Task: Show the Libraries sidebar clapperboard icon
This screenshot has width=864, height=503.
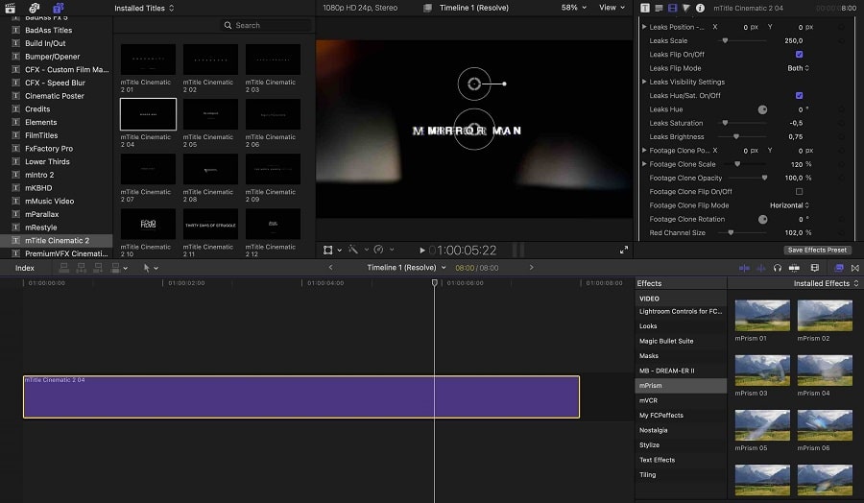Action: pos(11,8)
